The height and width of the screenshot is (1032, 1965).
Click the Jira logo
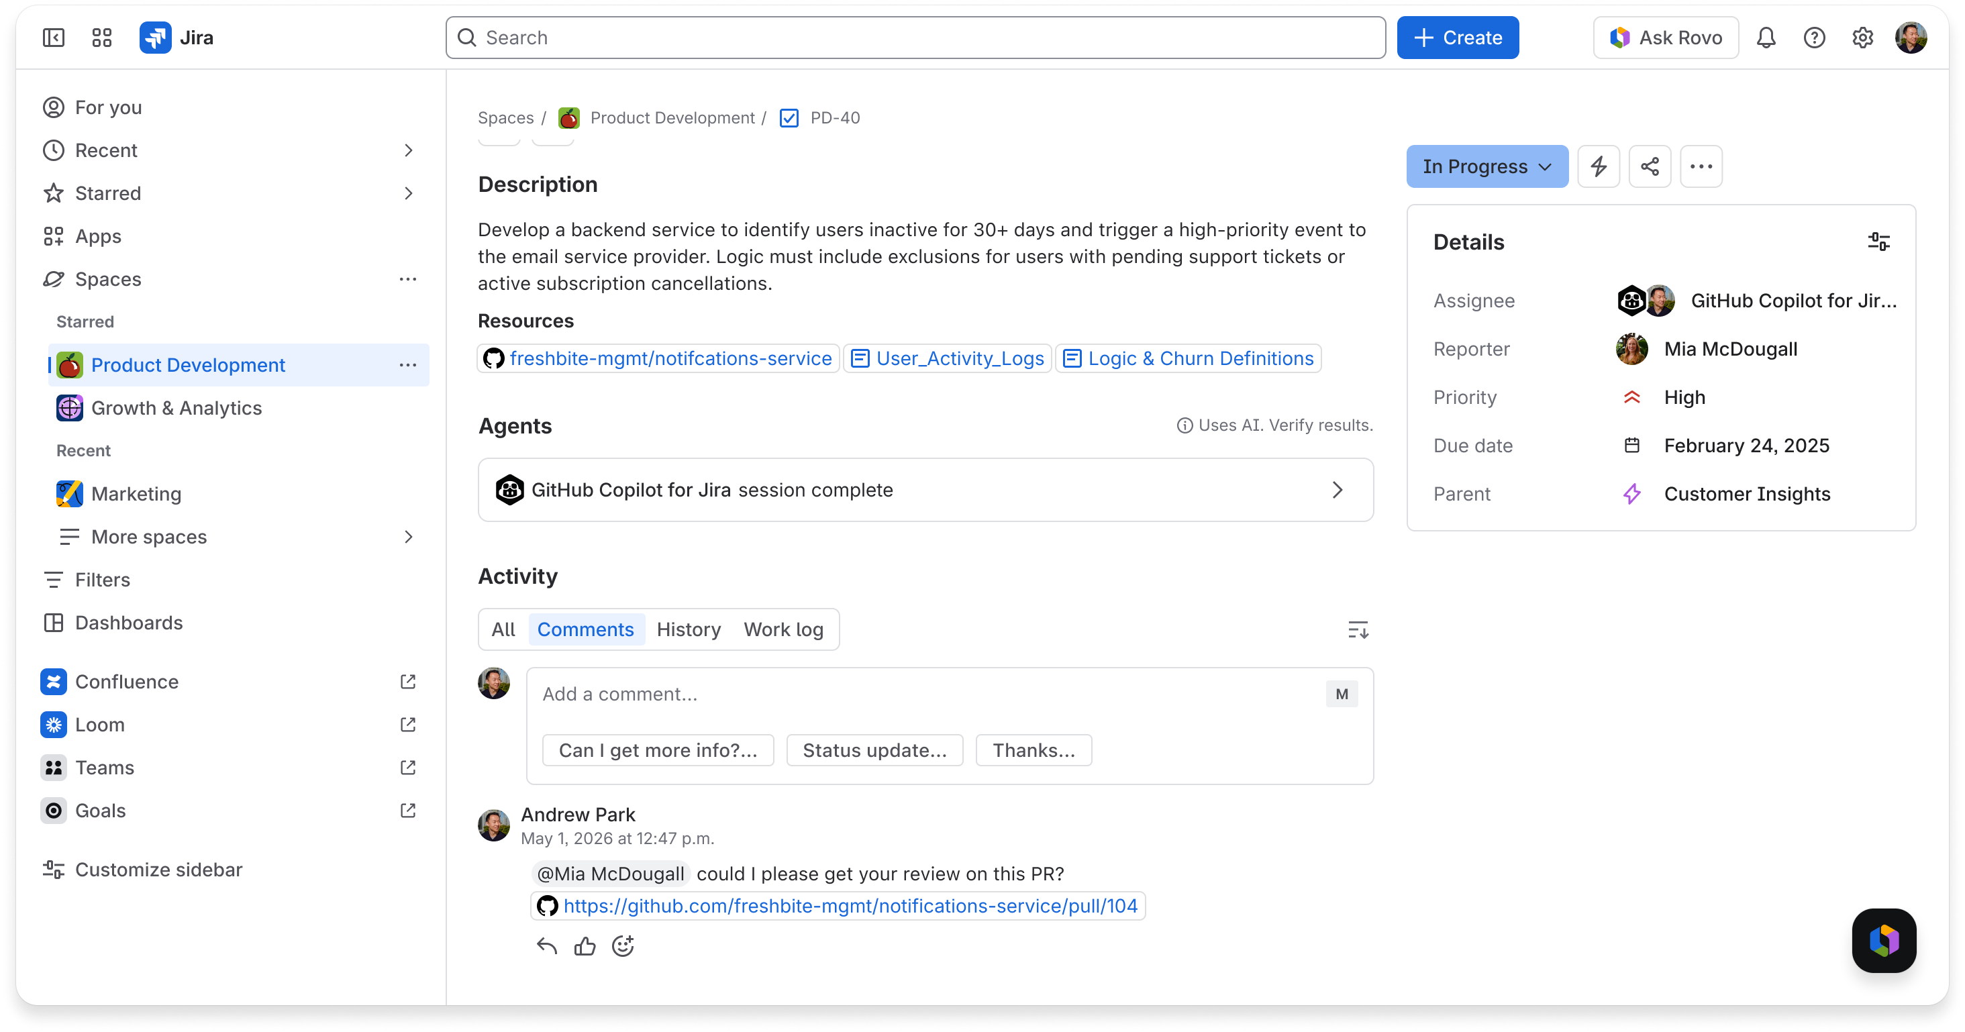(x=177, y=38)
